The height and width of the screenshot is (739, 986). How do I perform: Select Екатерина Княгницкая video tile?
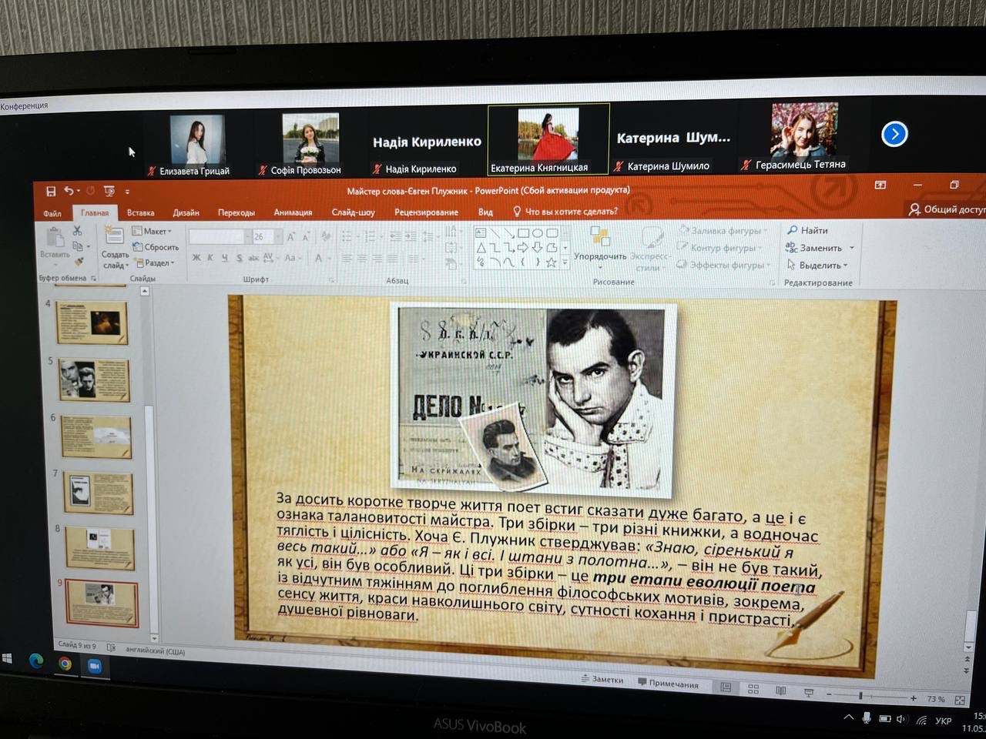point(548,139)
